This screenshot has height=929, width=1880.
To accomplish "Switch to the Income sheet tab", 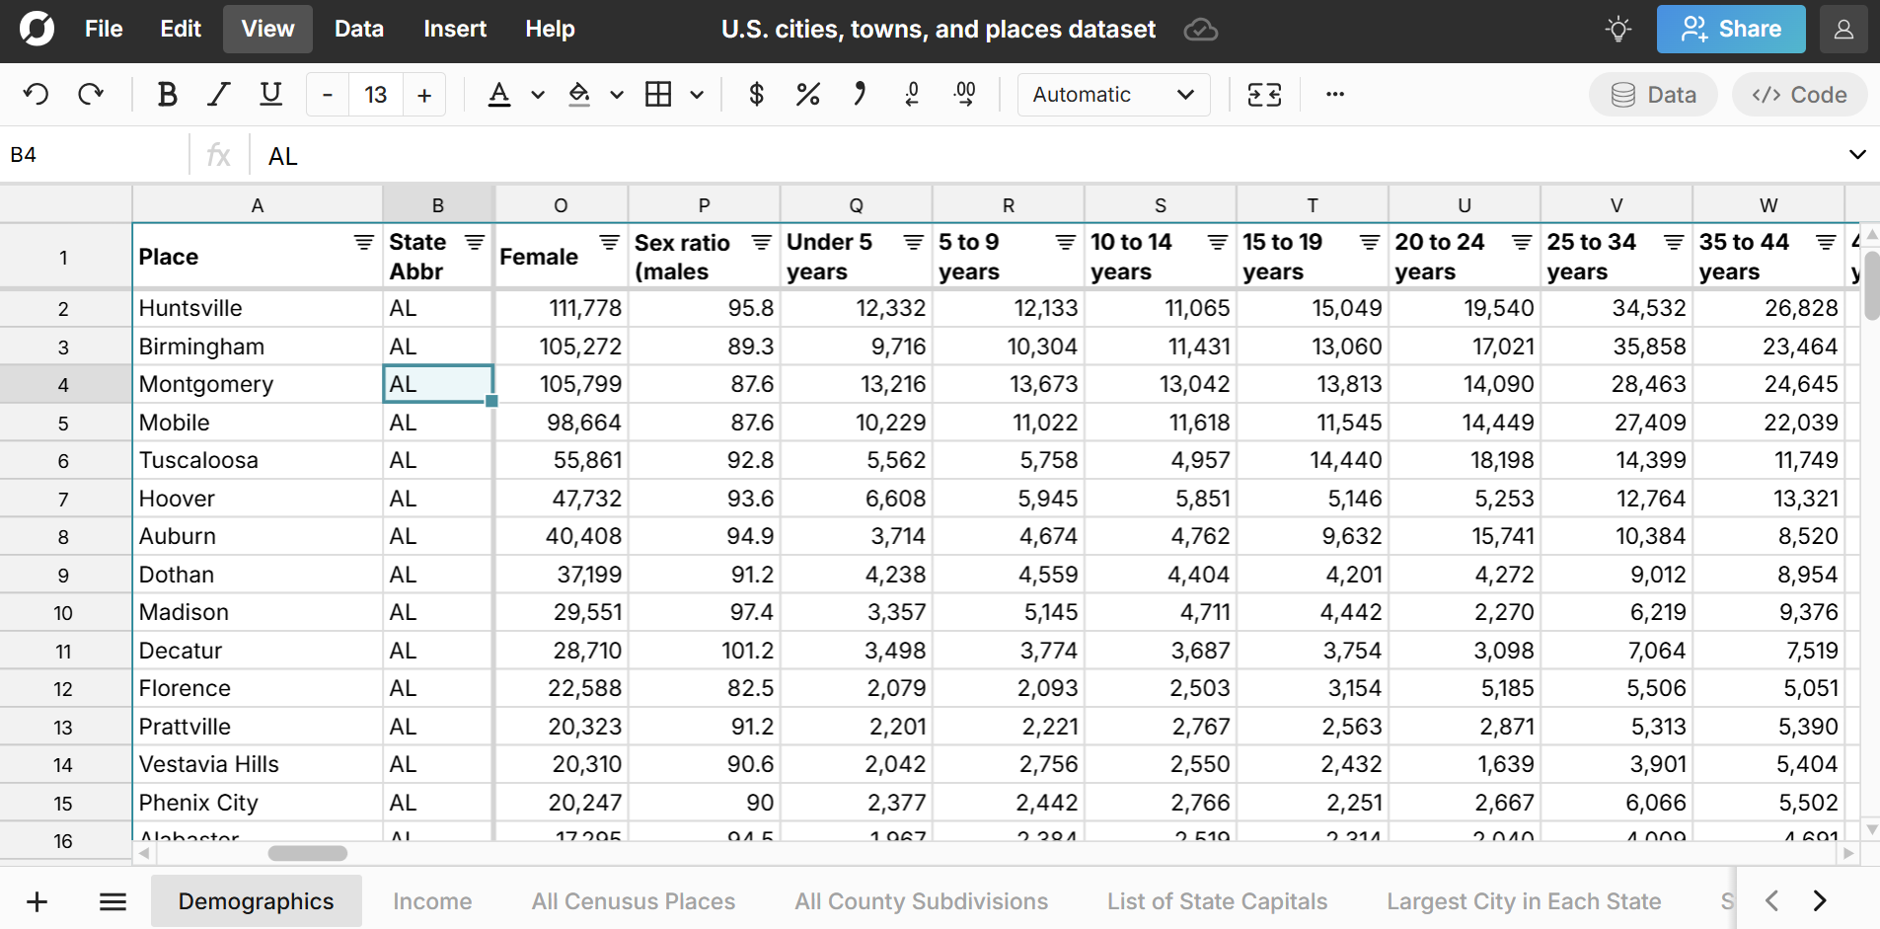I will (x=431, y=901).
